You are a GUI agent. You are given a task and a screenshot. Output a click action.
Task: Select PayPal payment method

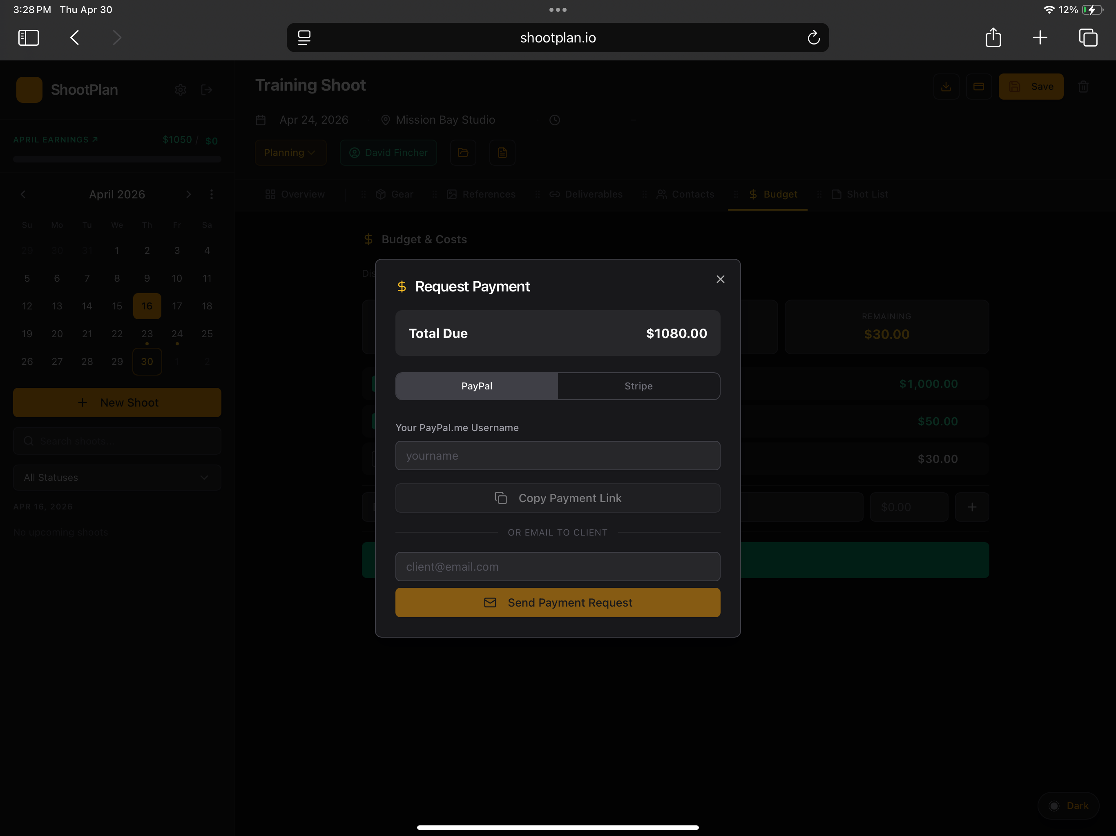477,386
